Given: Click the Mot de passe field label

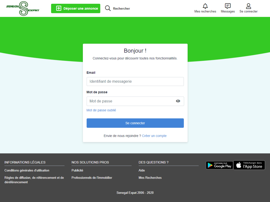Looking at the screenshot, I should [97, 92].
